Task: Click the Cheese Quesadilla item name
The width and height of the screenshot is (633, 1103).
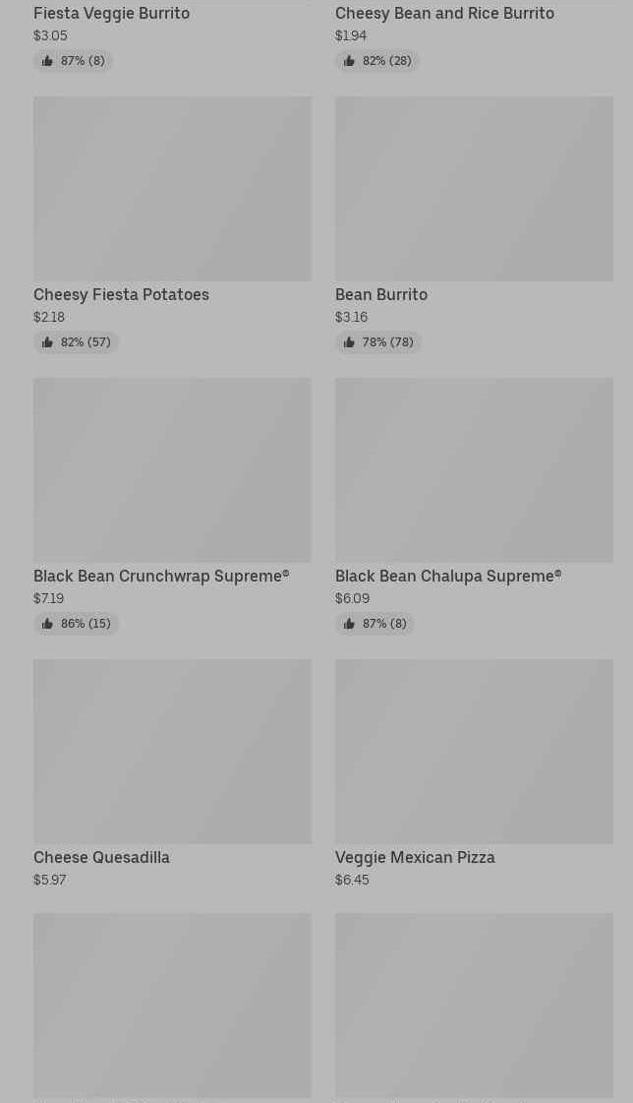Action: 101,857
